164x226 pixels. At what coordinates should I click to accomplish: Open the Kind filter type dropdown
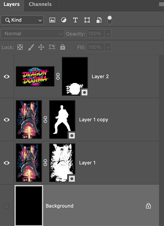22,20
